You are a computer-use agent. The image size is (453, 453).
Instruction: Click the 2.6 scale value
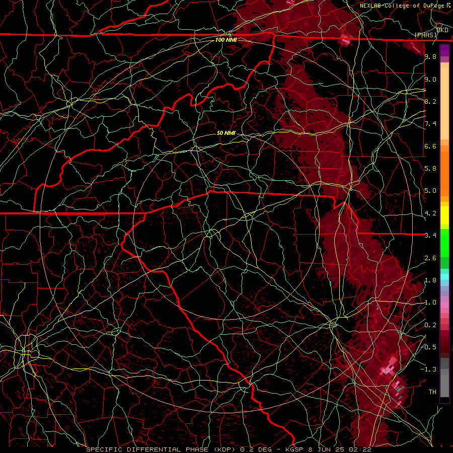coord(430,258)
